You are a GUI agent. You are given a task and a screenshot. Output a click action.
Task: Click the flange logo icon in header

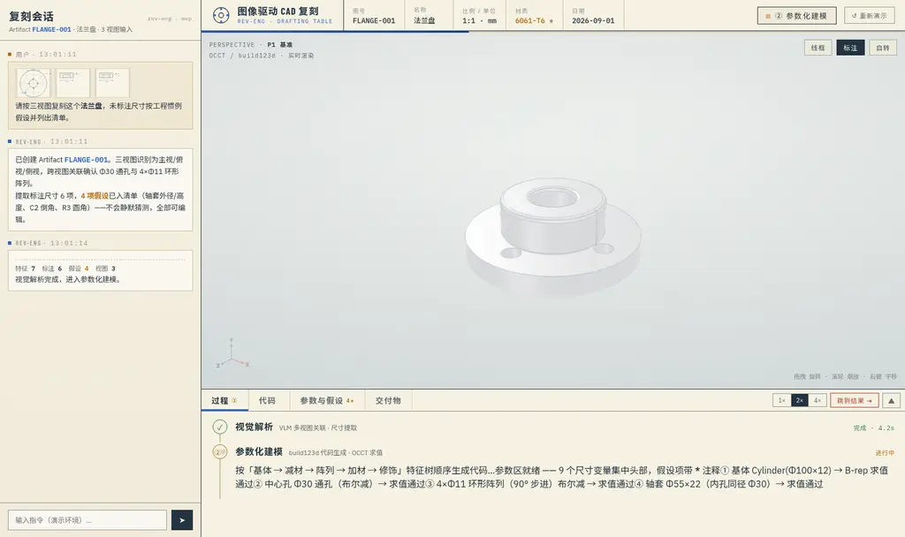220,15
